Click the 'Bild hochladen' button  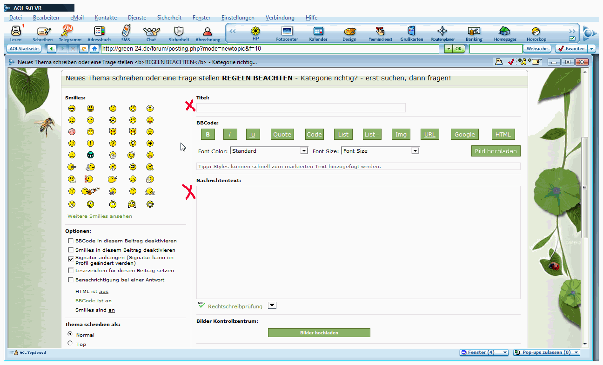pyautogui.click(x=496, y=151)
